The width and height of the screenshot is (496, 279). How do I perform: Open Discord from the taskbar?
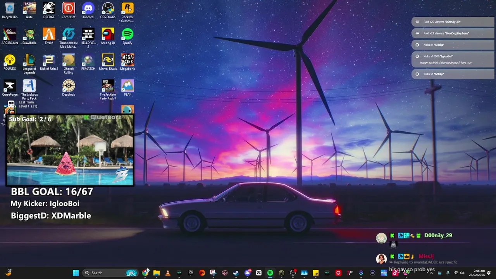click(248, 273)
